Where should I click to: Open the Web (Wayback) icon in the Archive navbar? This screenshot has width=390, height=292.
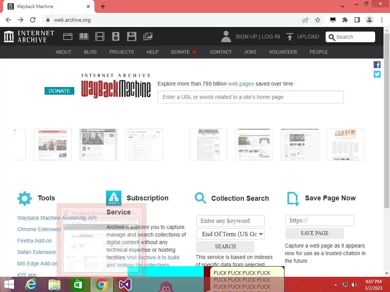coord(68,36)
